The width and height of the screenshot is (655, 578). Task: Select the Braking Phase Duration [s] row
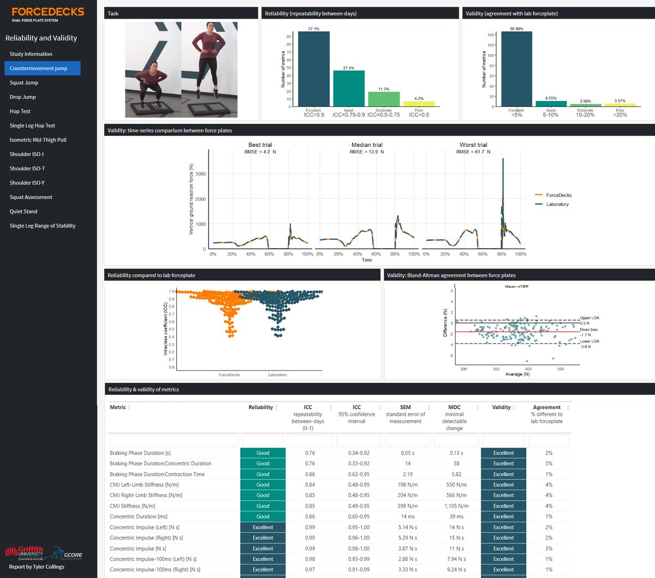pyautogui.click(x=340, y=453)
